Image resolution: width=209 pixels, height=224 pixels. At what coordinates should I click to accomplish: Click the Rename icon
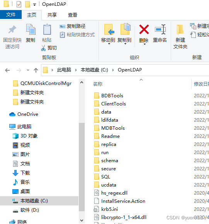pyautogui.click(x=160, y=29)
